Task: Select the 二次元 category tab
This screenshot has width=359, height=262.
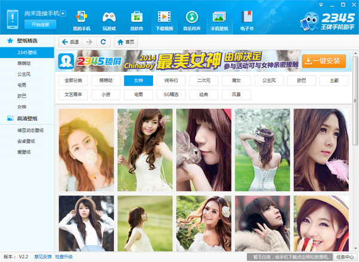Action: pyautogui.click(x=204, y=81)
